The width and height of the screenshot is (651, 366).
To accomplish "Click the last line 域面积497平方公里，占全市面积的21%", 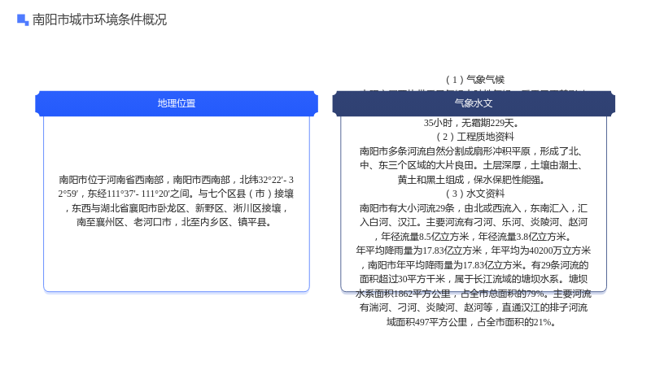I will click(471, 322).
